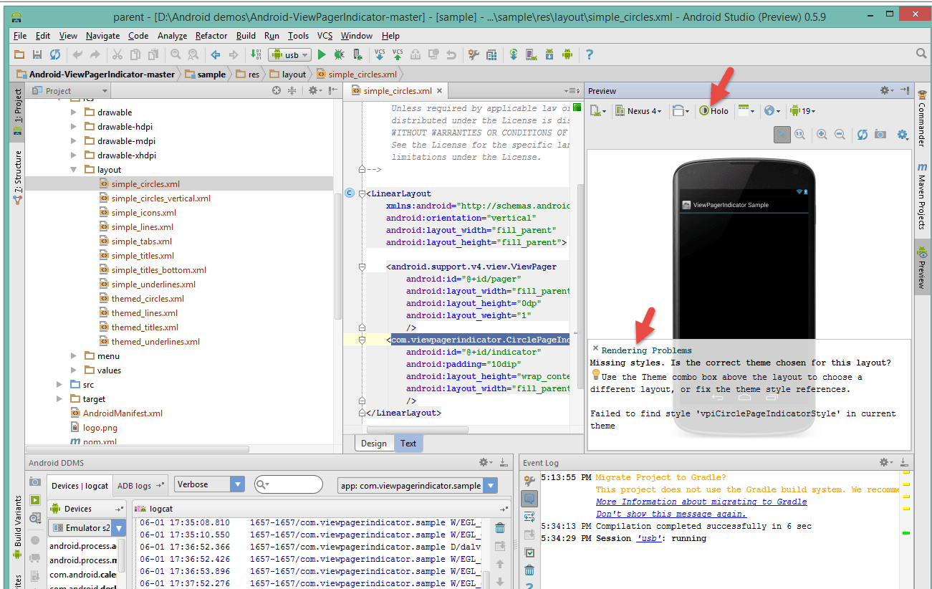The width and height of the screenshot is (932, 589).
Task: Refresh the layout preview
Action: point(863,135)
